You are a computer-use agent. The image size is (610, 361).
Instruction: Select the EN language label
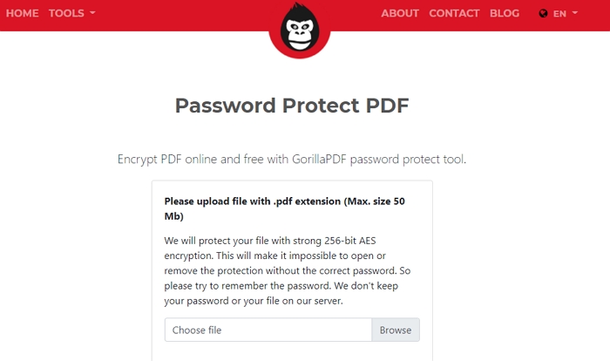[559, 14]
